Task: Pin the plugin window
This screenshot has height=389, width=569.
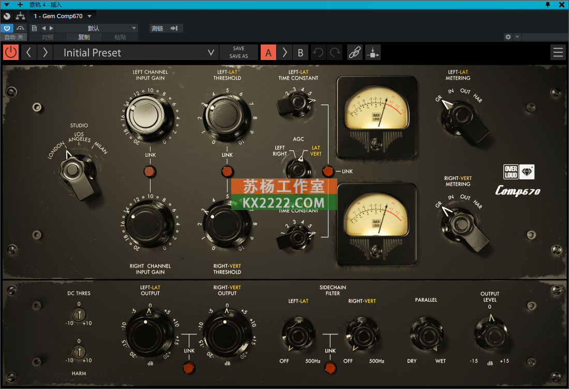Action: click(548, 5)
